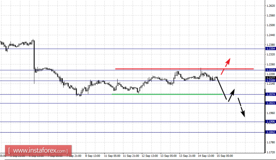
Task: Click the 1.2224 price level label
Action: 271,70
